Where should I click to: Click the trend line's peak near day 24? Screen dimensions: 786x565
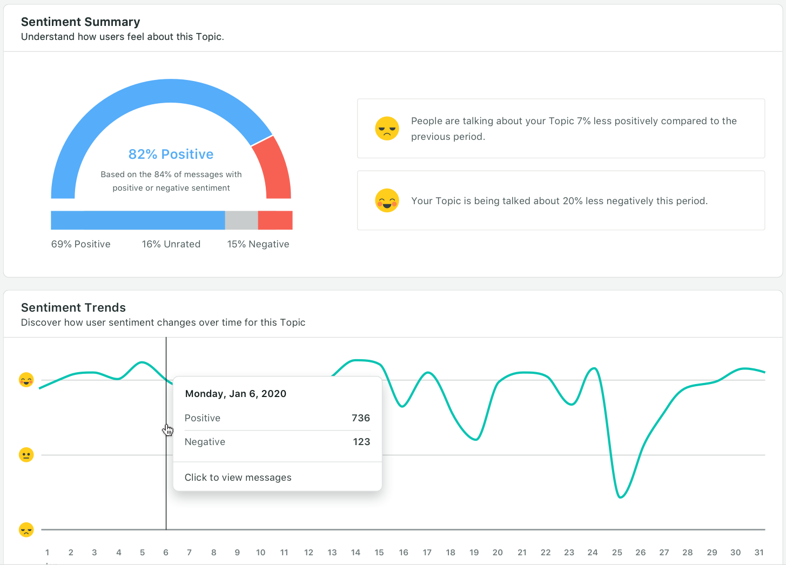coord(594,368)
